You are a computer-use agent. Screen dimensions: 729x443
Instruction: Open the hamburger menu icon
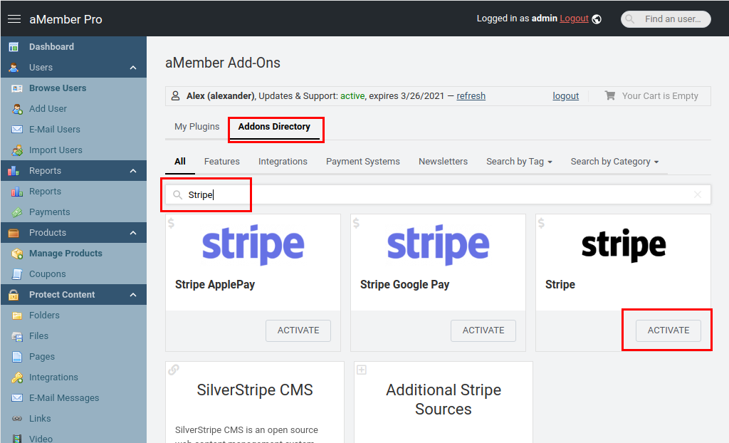point(14,19)
